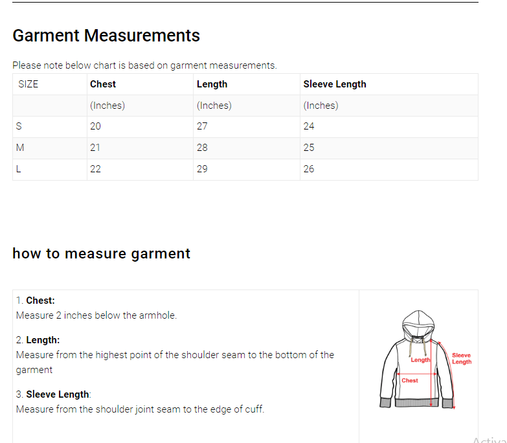Click the red Chest label inside hoodie diagram
This screenshot has width=507, height=443.
click(409, 380)
